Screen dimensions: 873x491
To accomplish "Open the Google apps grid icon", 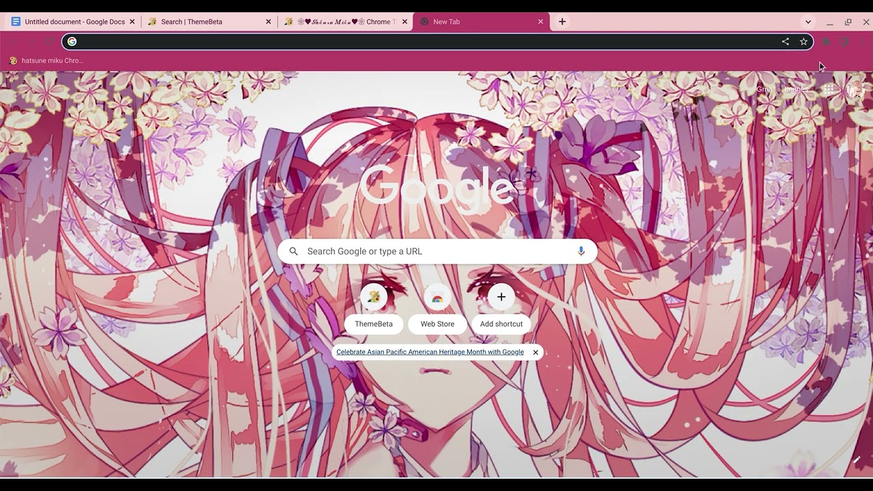I will 829,89.
